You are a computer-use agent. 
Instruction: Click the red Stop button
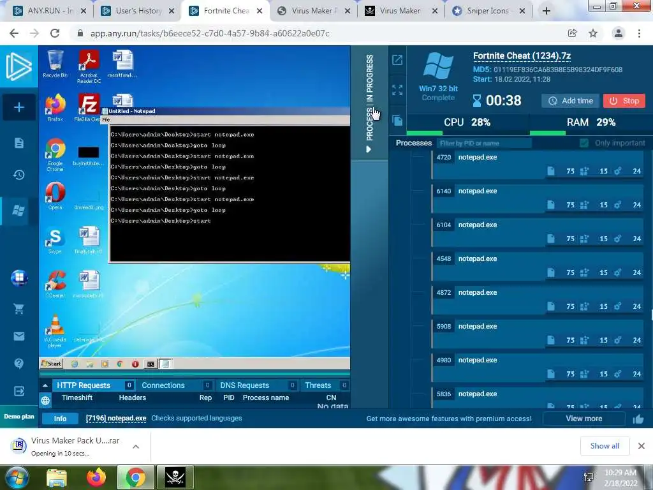tap(624, 101)
